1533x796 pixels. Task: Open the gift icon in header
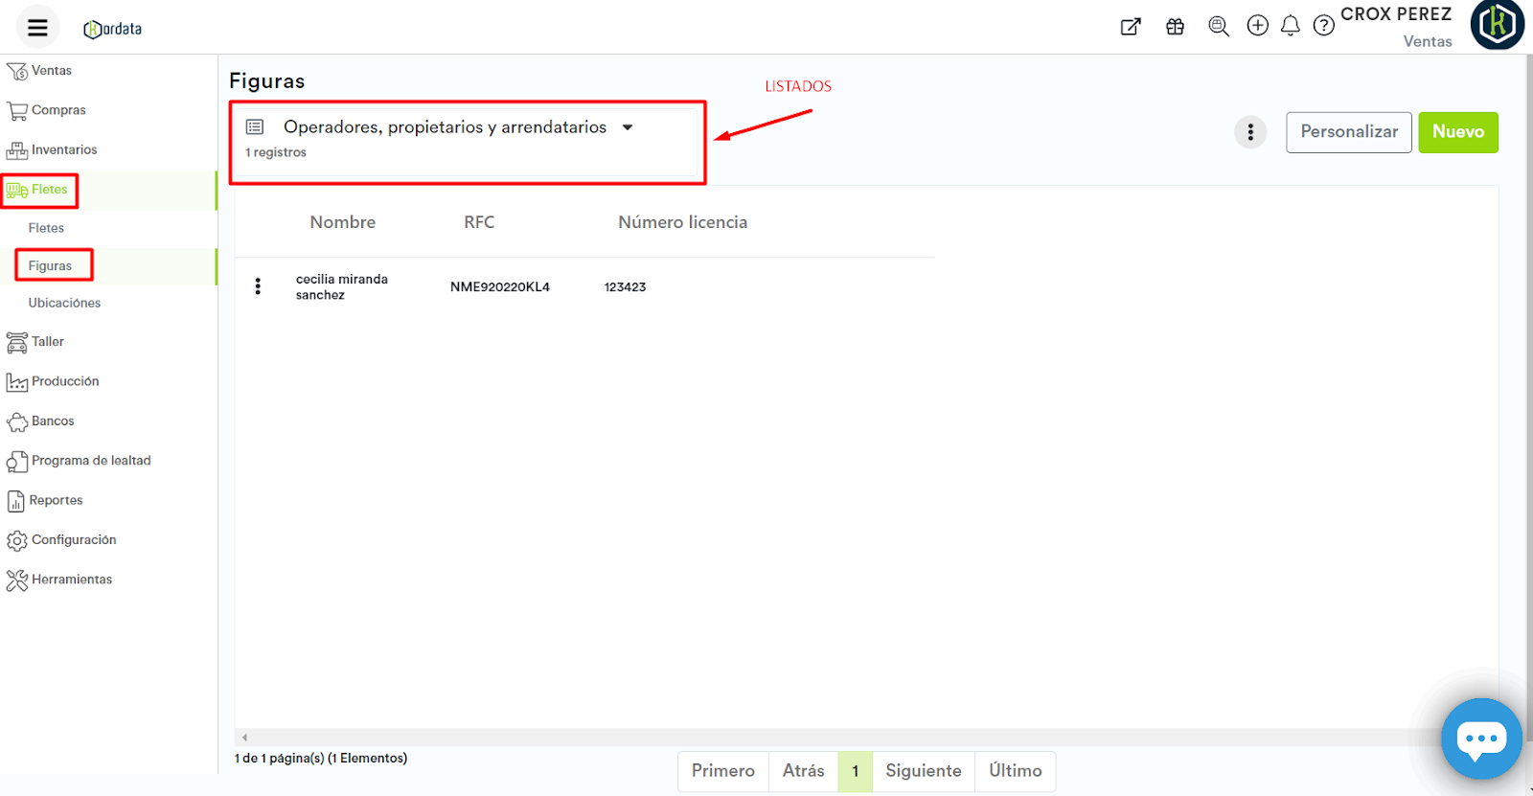1175,27
